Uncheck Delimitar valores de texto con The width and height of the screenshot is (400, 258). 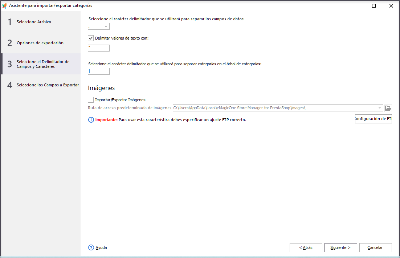[91, 38]
